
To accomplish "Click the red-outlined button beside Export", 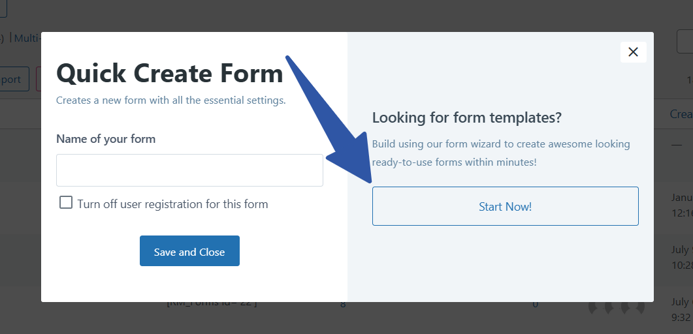I will tap(38, 79).
